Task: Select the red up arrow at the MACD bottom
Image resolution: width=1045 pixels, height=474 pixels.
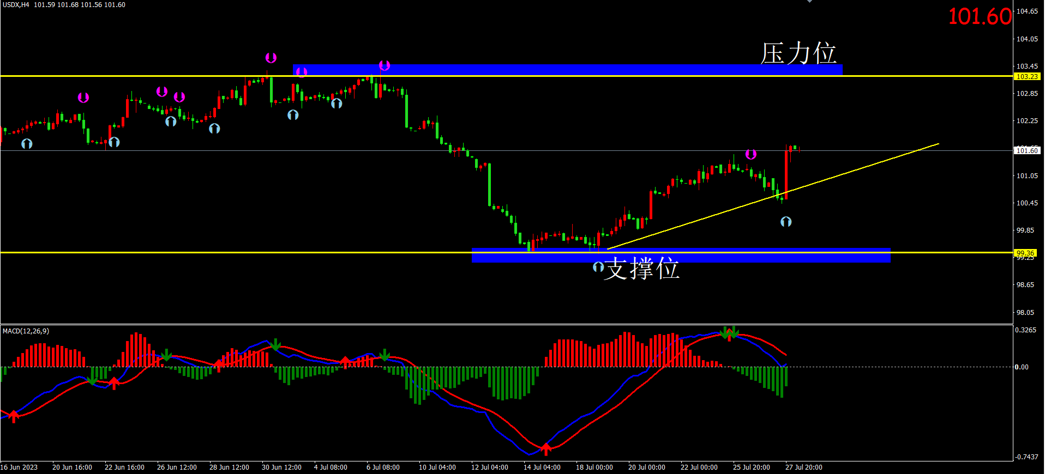Action: pyautogui.click(x=546, y=449)
